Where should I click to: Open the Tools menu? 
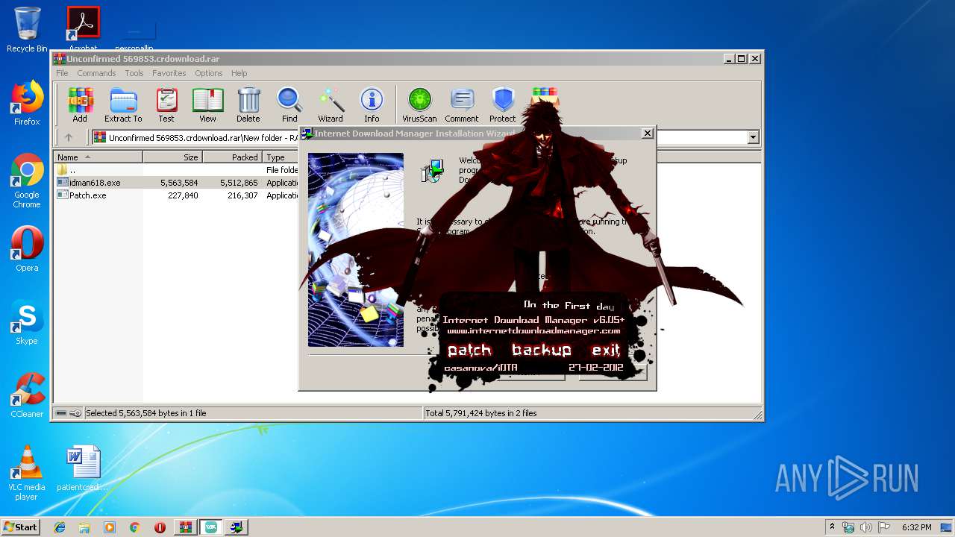pos(134,73)
